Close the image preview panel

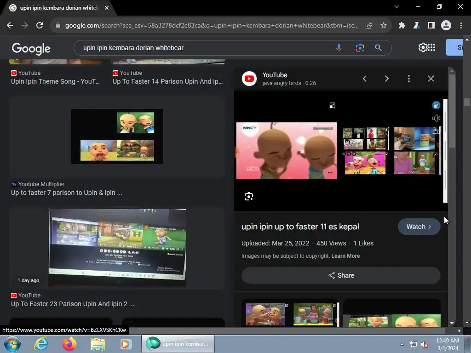point(431,79)
